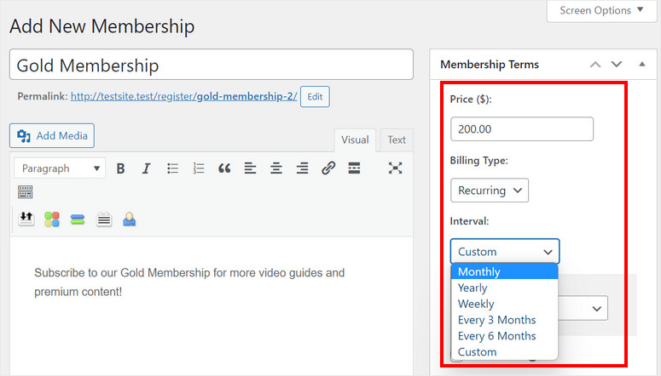Click the Add Media button

[x=52, y=136]
